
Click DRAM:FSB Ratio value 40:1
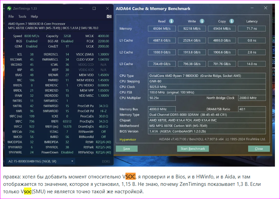tap(252, 109)
